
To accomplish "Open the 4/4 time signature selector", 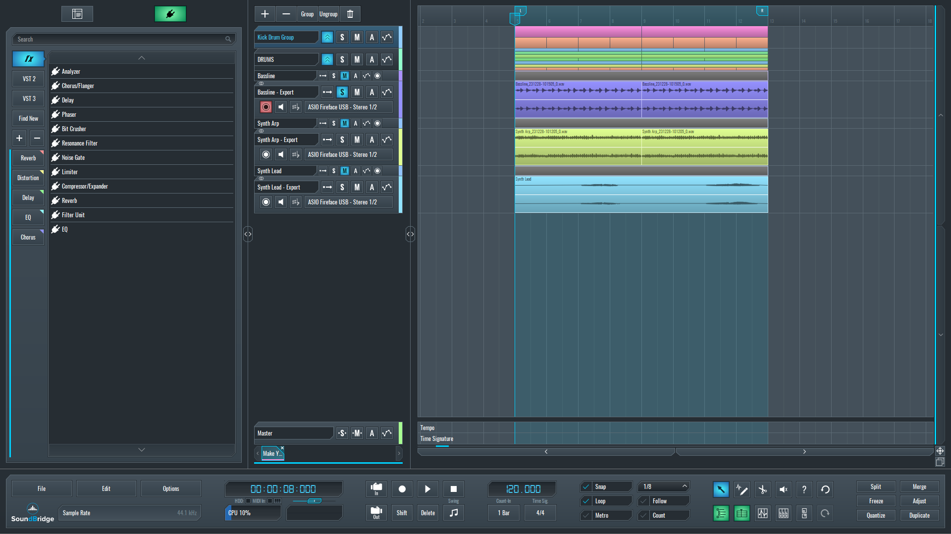I will point(540,513).
